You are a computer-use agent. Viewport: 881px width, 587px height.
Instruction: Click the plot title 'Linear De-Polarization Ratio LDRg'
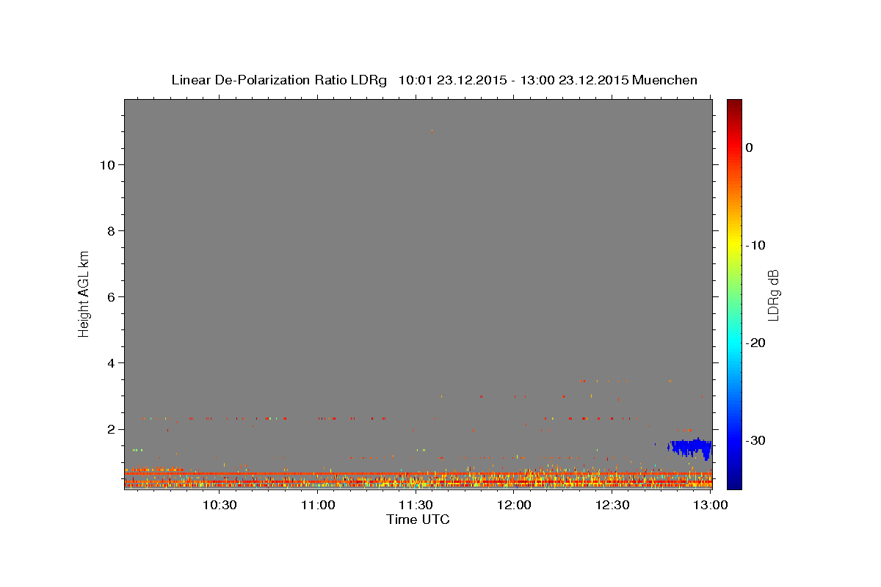tap(279, 80)
